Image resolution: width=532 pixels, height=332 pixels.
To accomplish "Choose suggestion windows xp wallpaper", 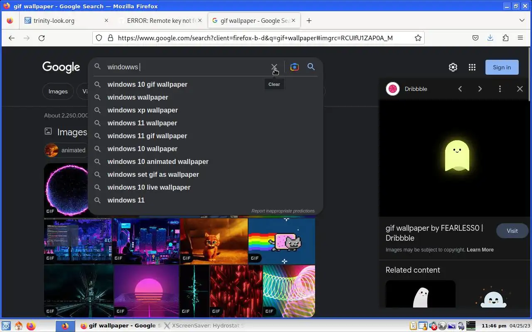I will [205, 110].
